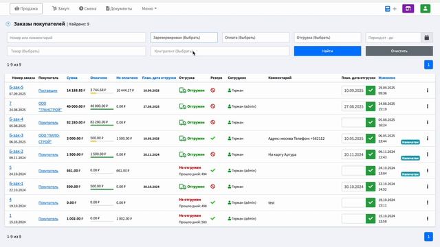The height and width of the screenshot is (247, 440).
Task: Click green check button in row 5
Action: pyautogui.click(x=371, y=171)
